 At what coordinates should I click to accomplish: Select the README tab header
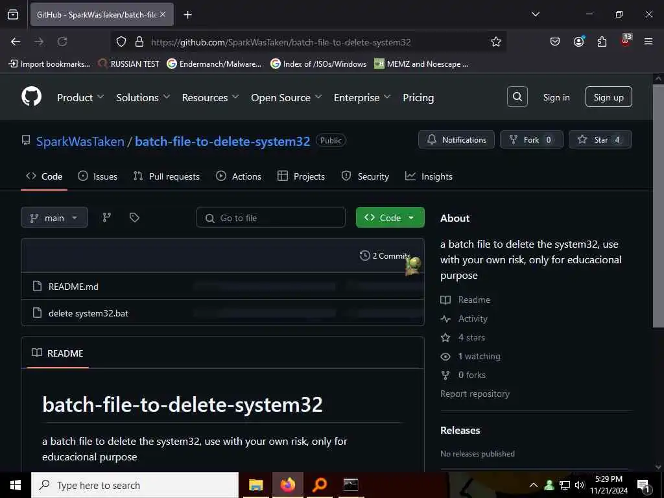pos(58,353)
